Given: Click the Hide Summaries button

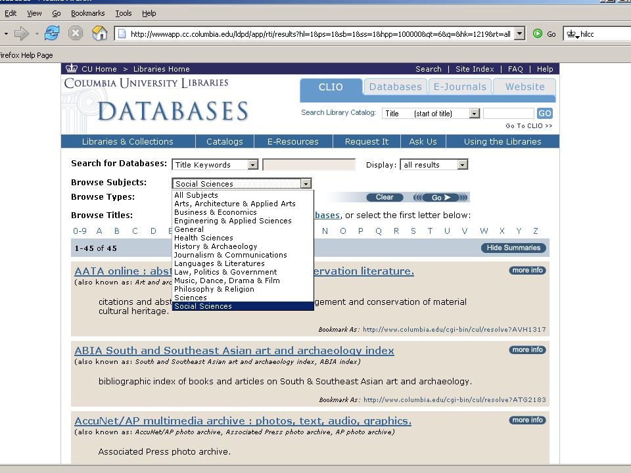Looking at the screenshot, I should coord(513,248).
